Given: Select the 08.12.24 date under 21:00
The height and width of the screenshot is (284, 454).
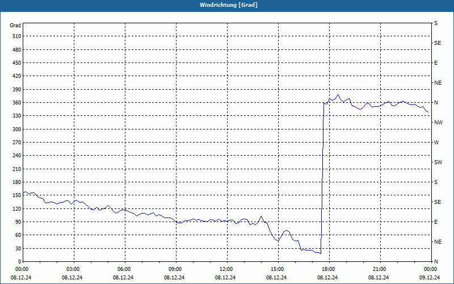Looking at the screenshot, I should (x=379, y=277).
